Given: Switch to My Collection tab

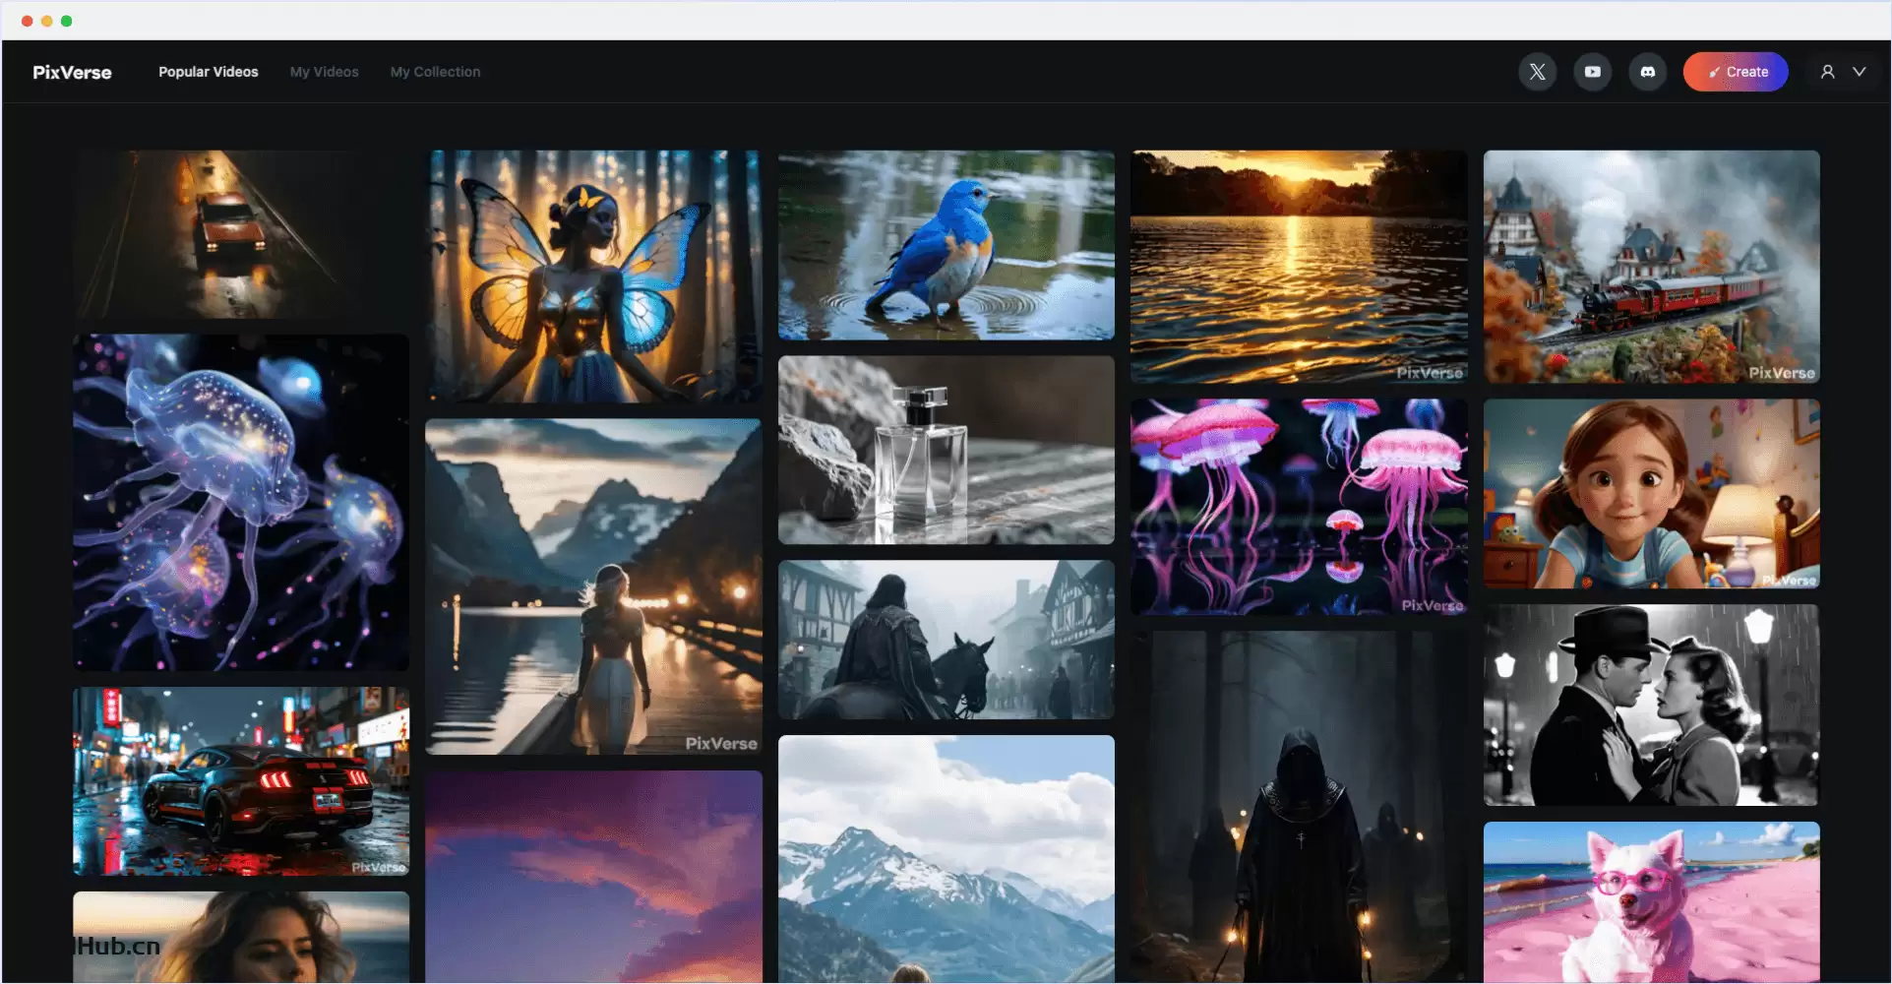Looking at the screenshot, I should [435, 72].
